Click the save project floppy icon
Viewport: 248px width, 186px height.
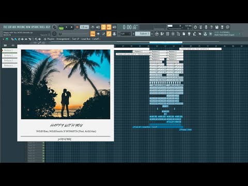(x=217, y=27)
